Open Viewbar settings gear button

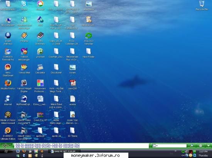click(x=201, y=146)
